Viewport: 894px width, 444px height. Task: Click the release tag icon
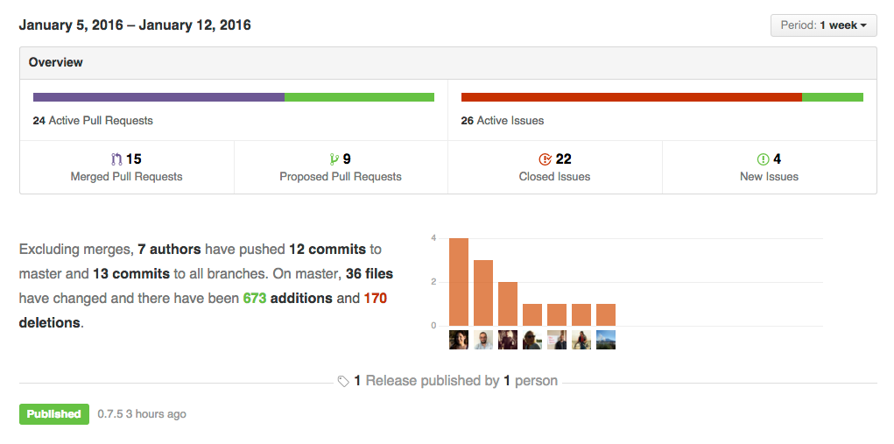[343, 382]
